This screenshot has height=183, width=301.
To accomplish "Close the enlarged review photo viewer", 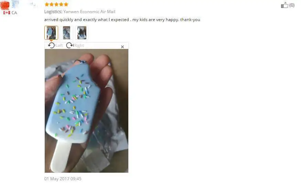I will [122, 47].
